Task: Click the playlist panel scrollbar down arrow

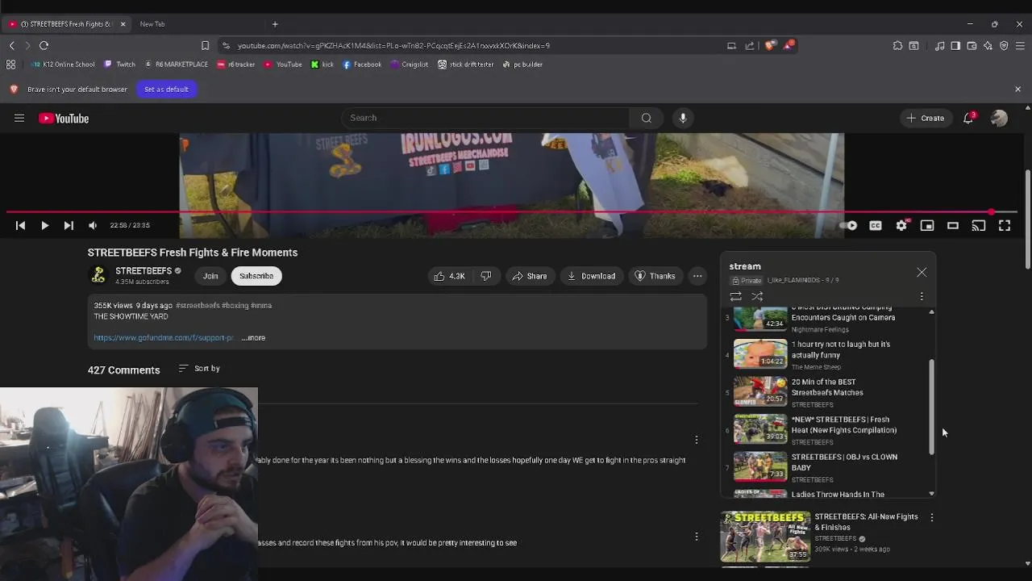Action: [932, 493]
